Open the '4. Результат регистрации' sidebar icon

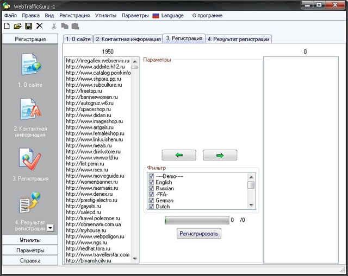tap(30, 202)
